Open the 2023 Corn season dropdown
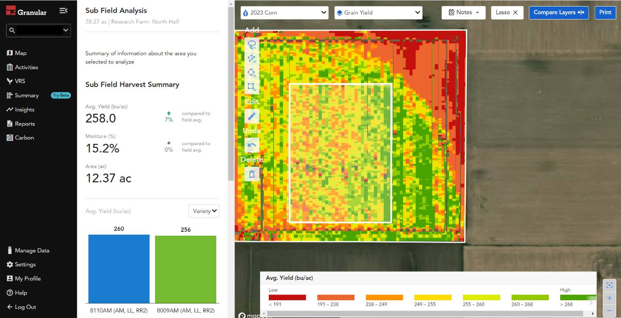 pyautogui.click(x=284, y=13)
